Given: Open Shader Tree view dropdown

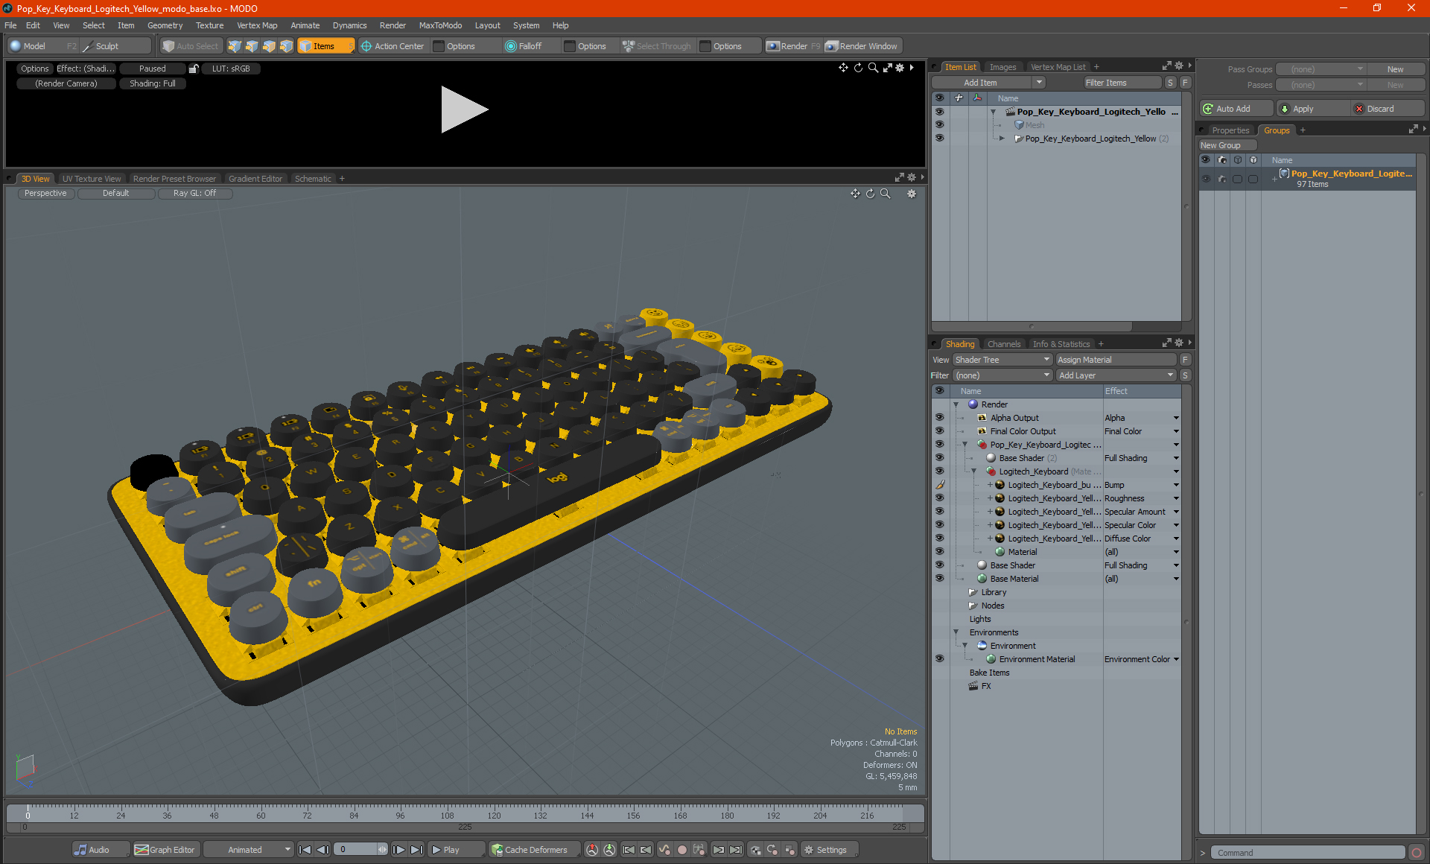Looking at the screenshot, I should pyautogui.click(x=1002, y=360).
